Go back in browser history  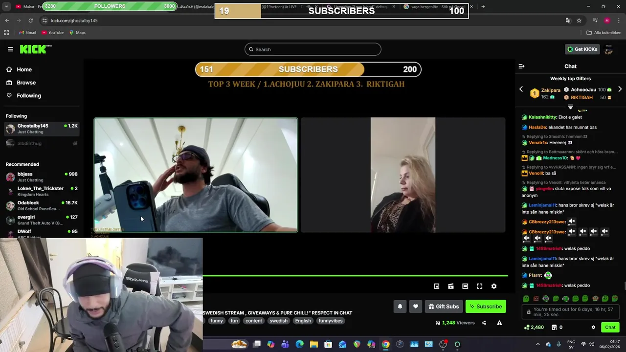[7, 21]
